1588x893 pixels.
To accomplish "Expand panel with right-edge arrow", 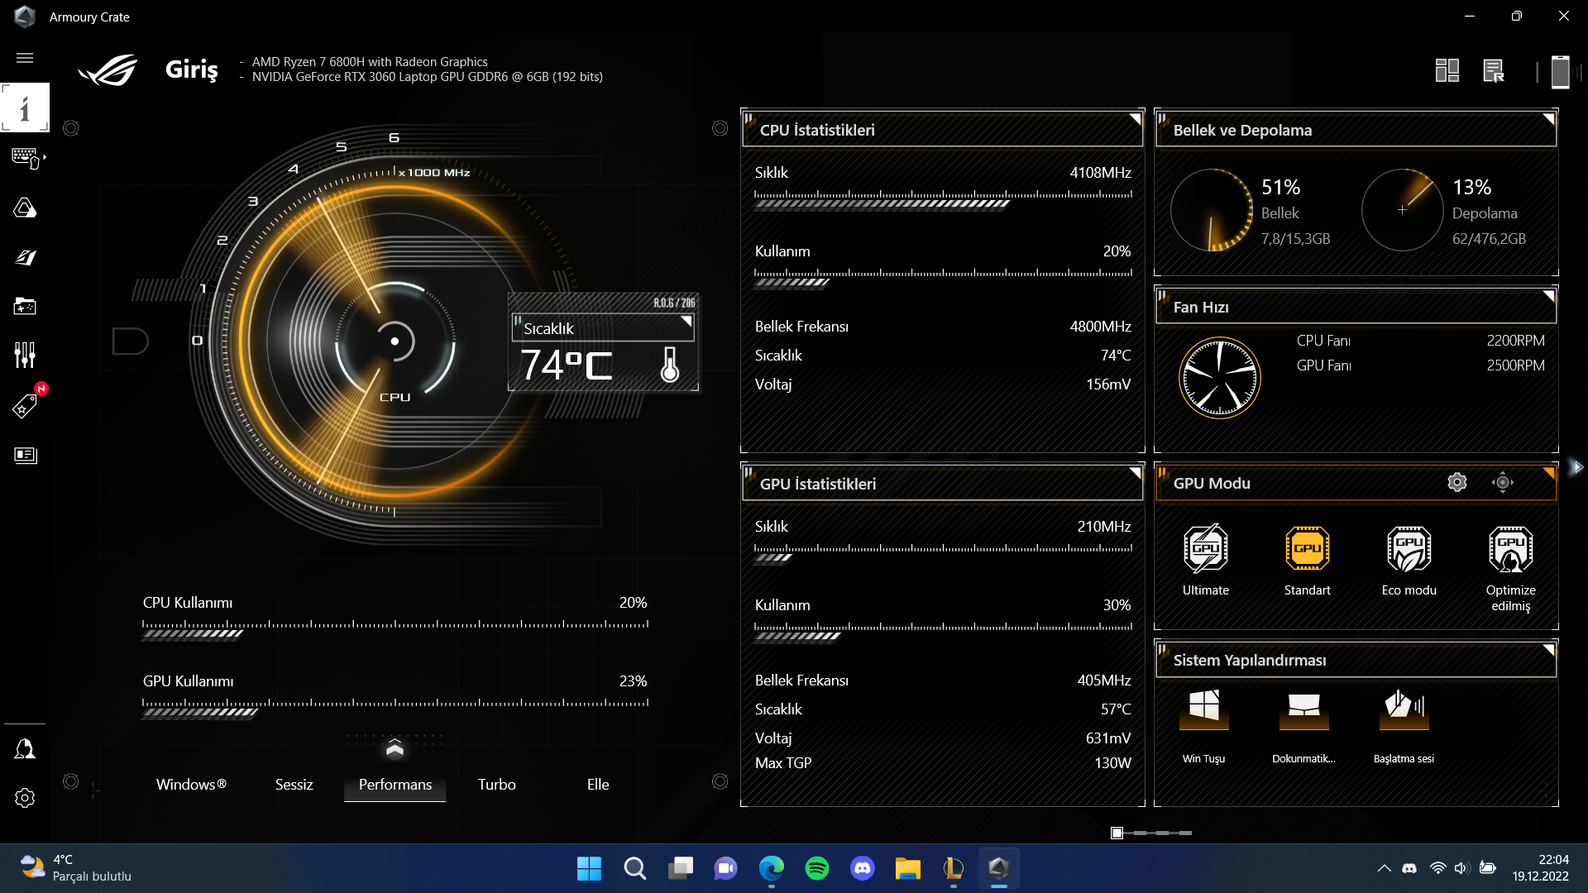I will point(1576,467).
